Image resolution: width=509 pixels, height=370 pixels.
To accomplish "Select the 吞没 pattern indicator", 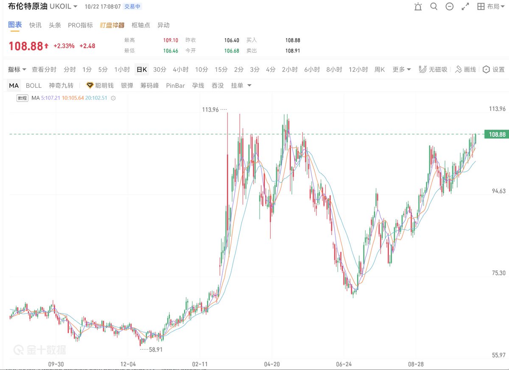I will [x=217, y=86].
